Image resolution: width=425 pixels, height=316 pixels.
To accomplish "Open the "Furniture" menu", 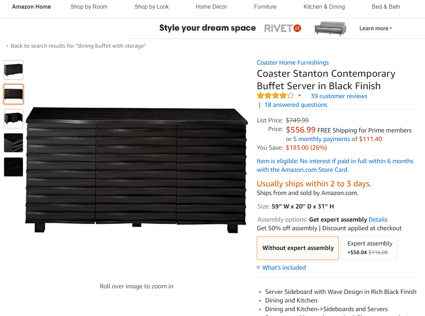I will click(x=265, y=7).
